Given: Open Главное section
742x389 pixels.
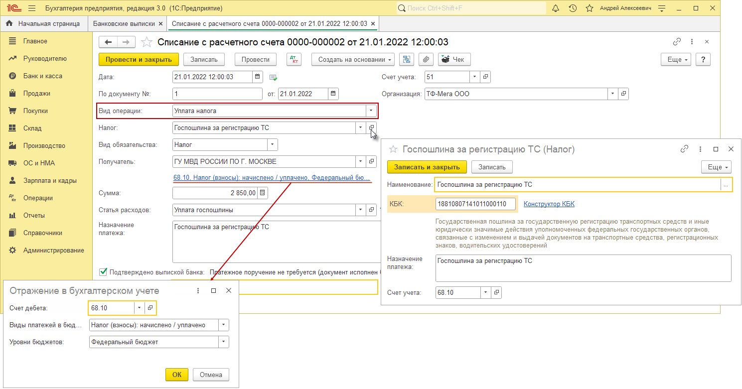Looking at the screenshot, I should pos(35,41).
